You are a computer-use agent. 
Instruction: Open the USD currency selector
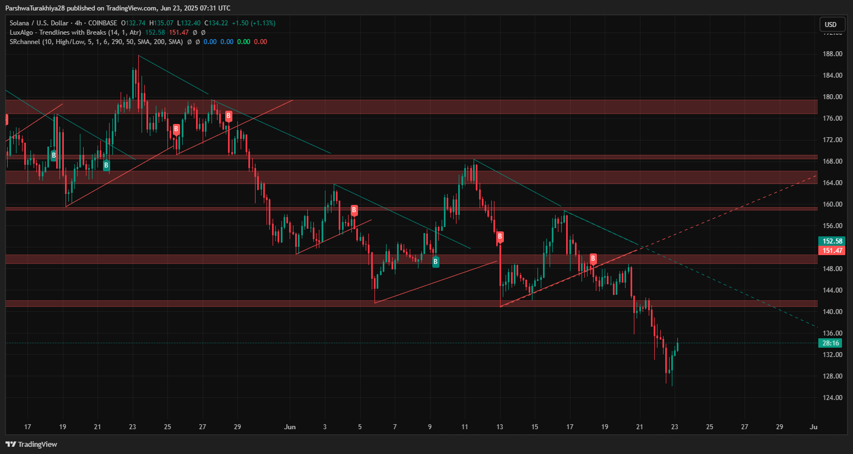click(830, 24)
